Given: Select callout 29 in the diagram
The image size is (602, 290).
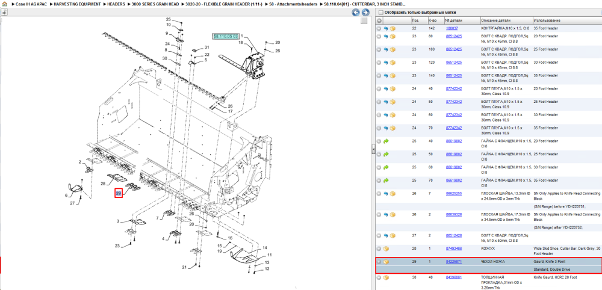Looking at the screenshot, I should pyautogui.click(x=119, y=193).
